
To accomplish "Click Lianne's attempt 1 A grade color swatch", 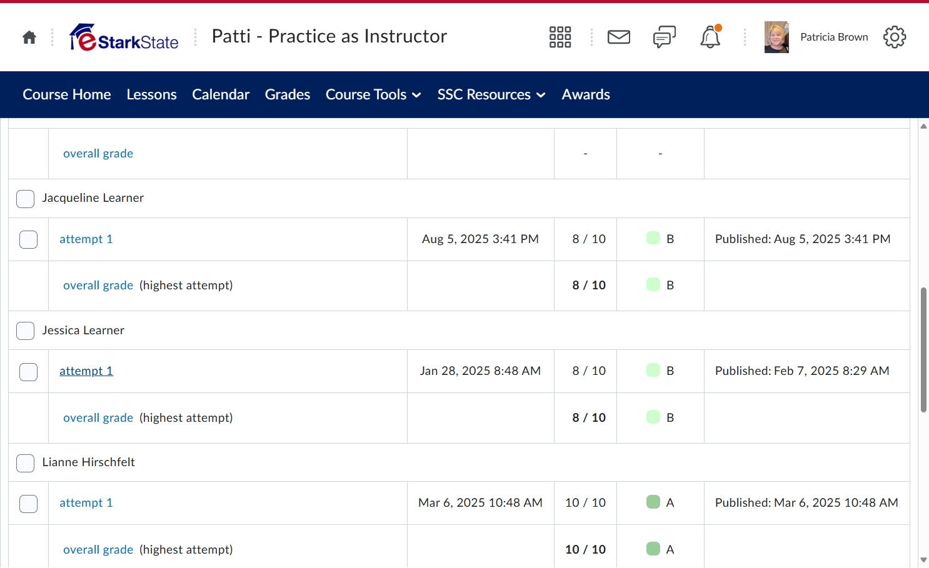I will point(653,502).
